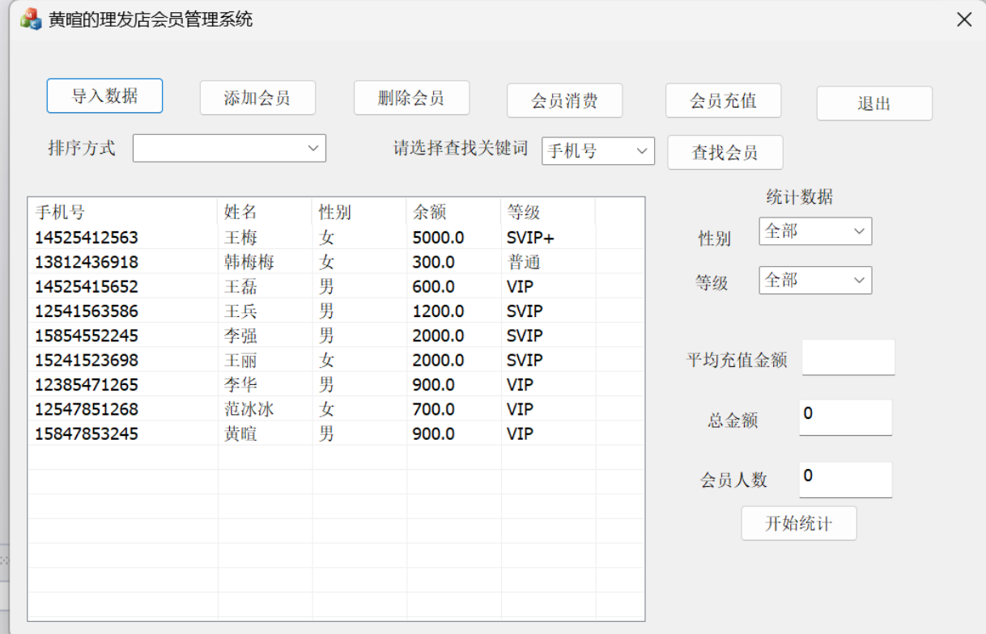This screenshot has height=634, width=986.
Task: Click the 平均充值金额 text field
Action: pos(848,357)
